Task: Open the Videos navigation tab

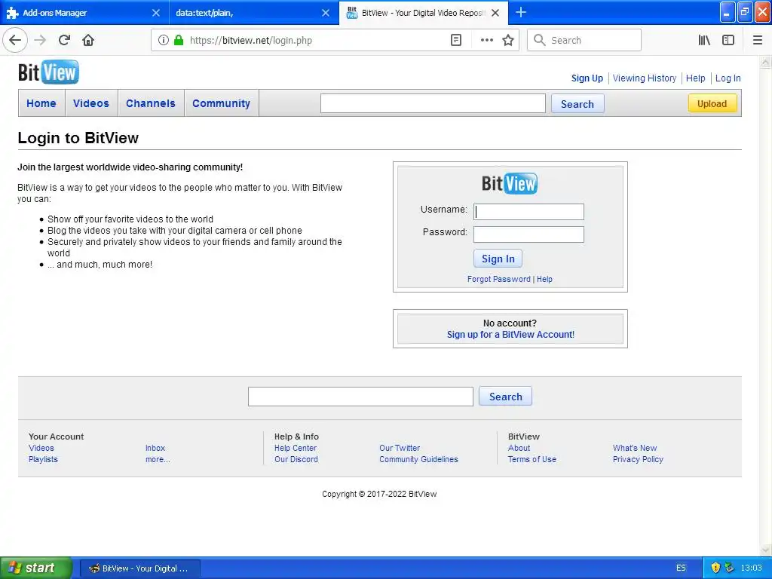Action: click(x=91, y=103)
